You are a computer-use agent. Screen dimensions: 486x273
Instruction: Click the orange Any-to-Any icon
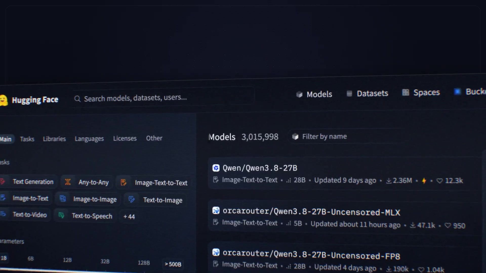[x=68, y=182]
